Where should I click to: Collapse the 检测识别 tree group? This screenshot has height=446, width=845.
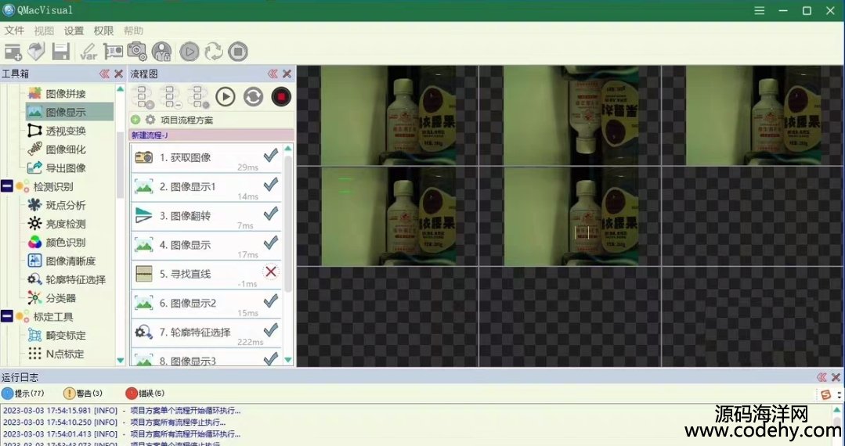[x=7, y=186]
